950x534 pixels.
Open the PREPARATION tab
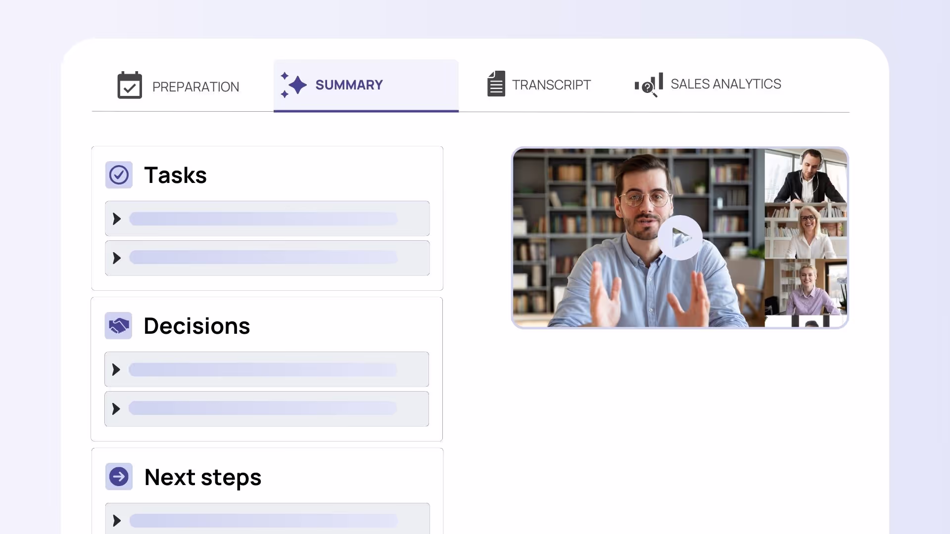195,87
